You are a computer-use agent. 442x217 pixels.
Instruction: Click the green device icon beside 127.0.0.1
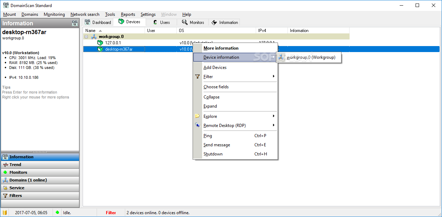(100, 43)
